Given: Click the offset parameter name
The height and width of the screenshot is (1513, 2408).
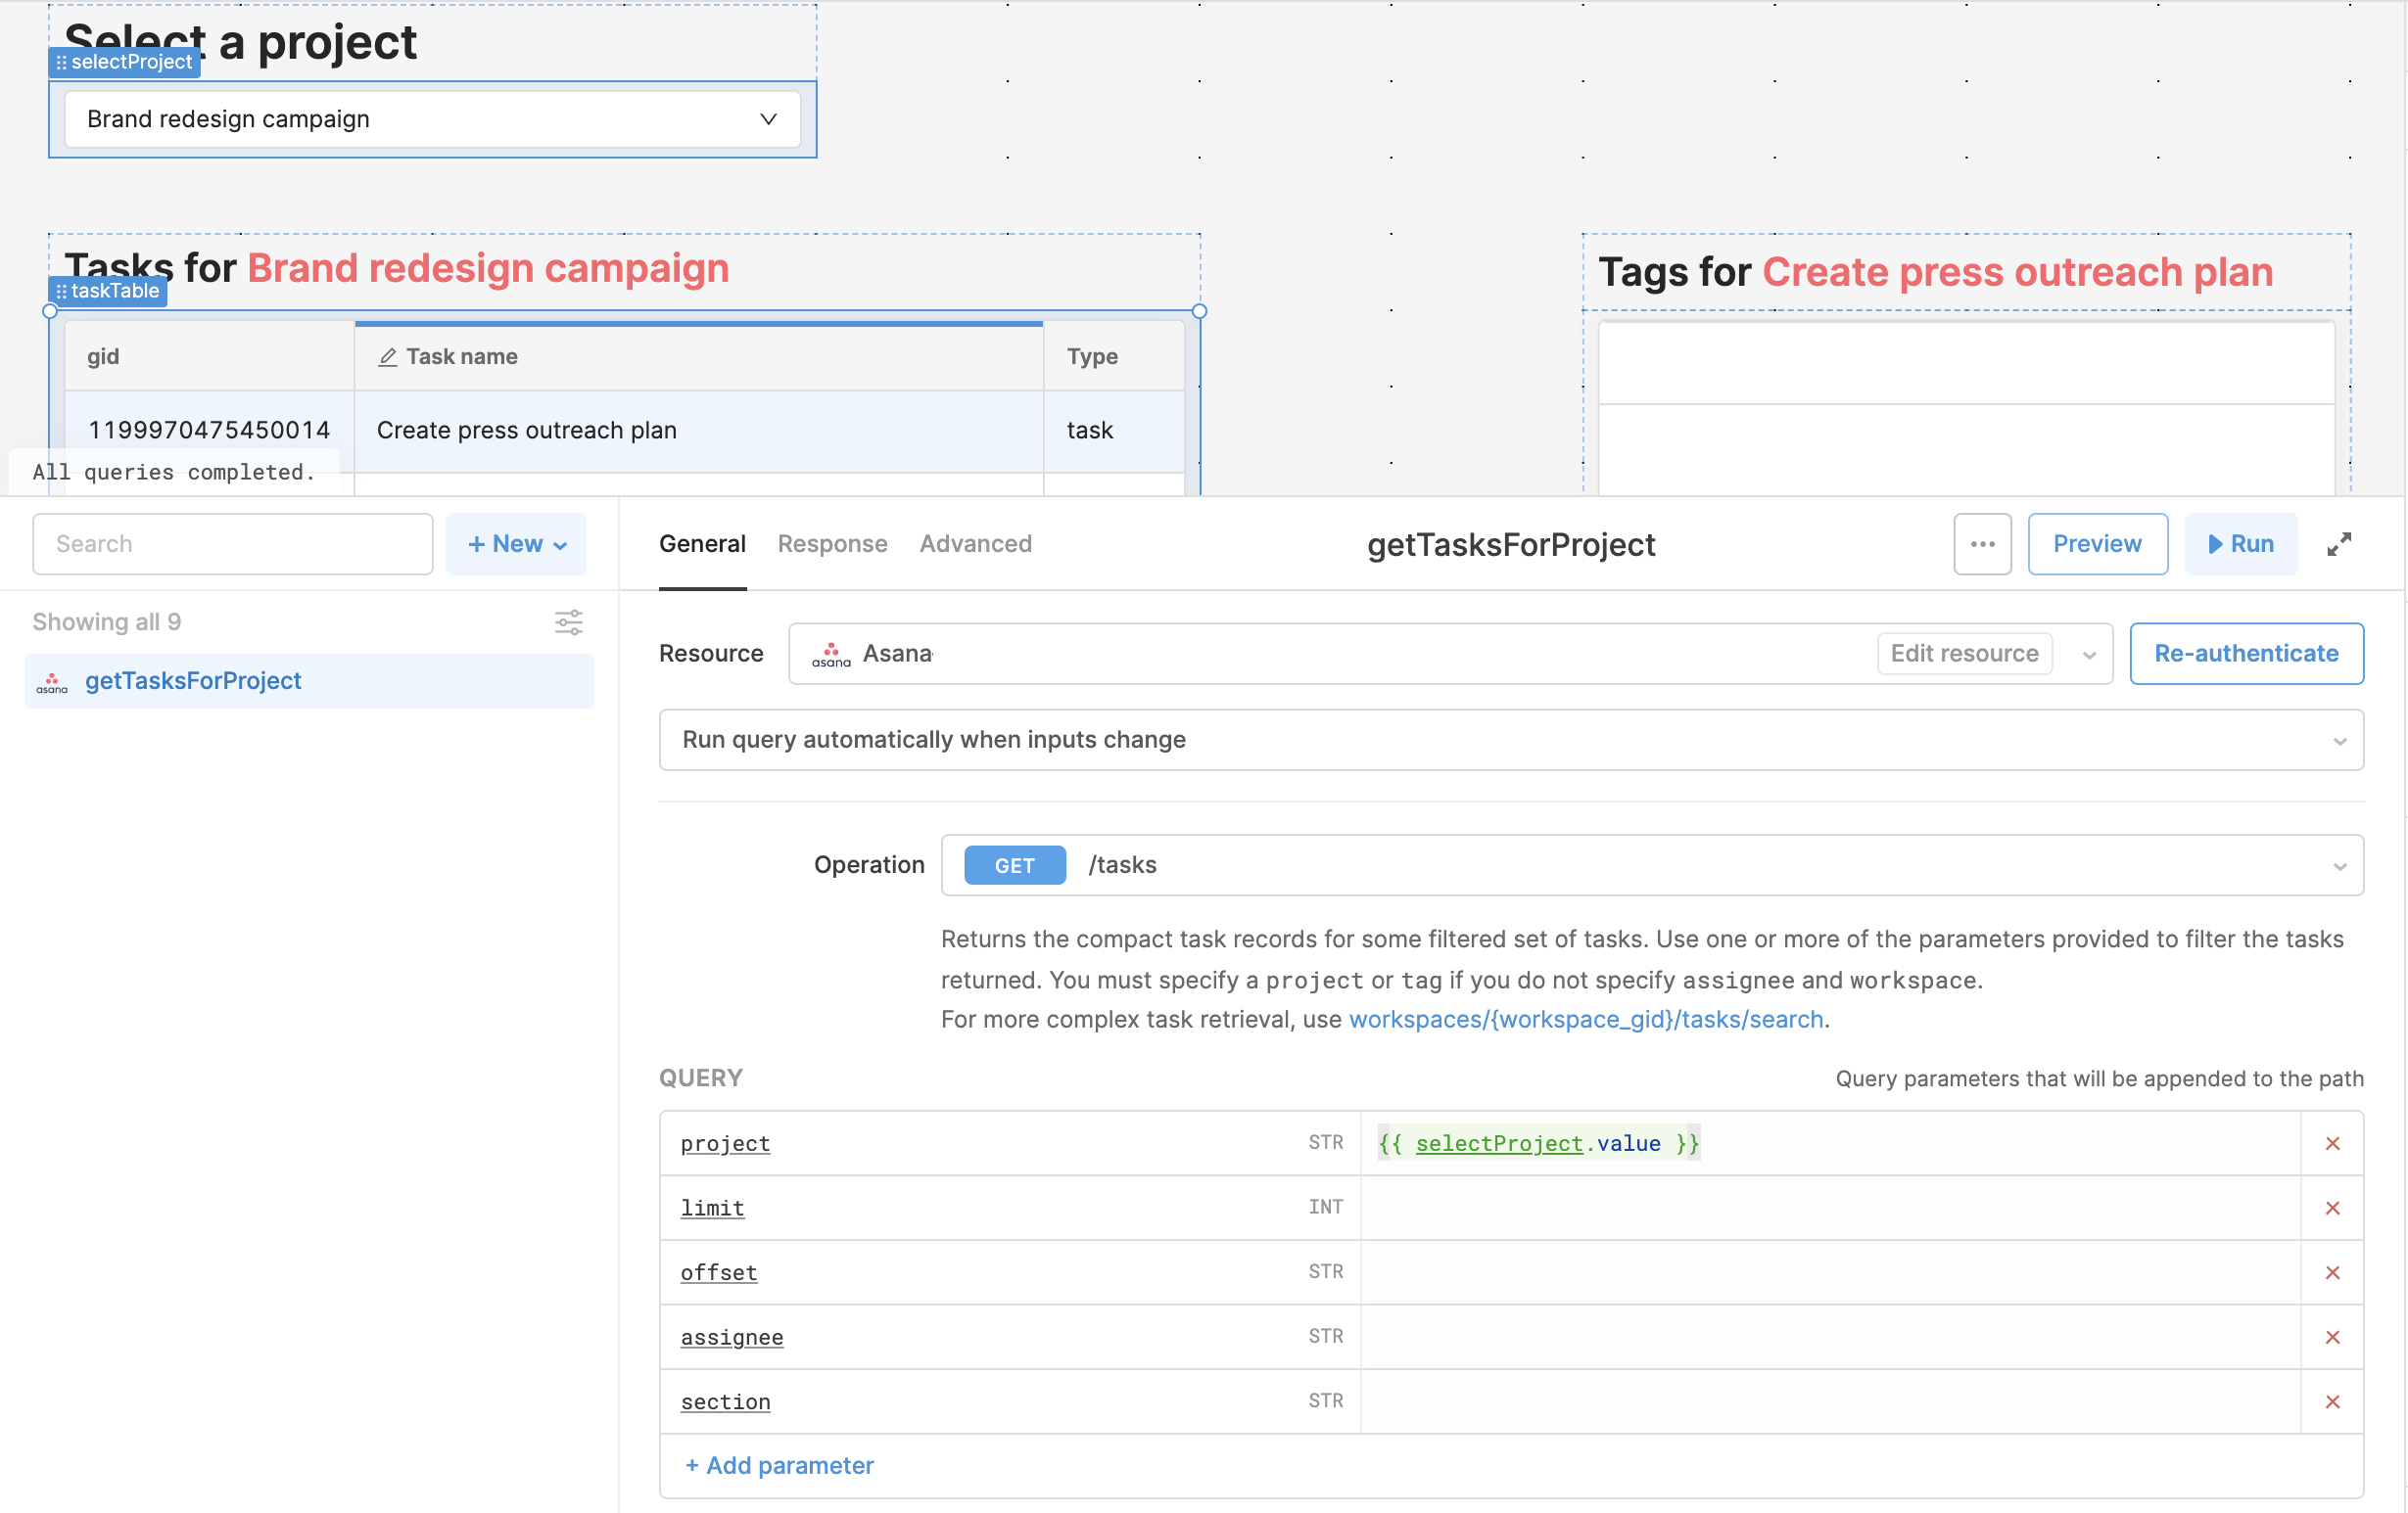Looking at the screenshot, I should tap(718, 1272).
